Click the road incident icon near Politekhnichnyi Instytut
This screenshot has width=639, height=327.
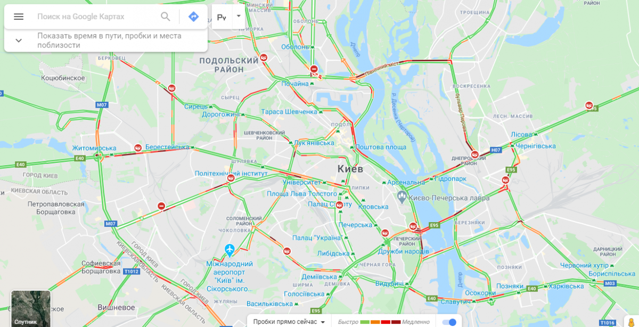click(x=231, y=178)
